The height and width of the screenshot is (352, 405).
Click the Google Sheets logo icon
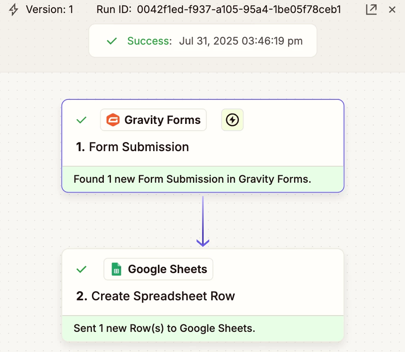click(116, 269)
